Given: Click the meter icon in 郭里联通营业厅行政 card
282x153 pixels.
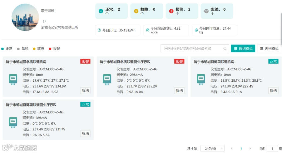Looking at the screenshot, I should pos(13,123).
